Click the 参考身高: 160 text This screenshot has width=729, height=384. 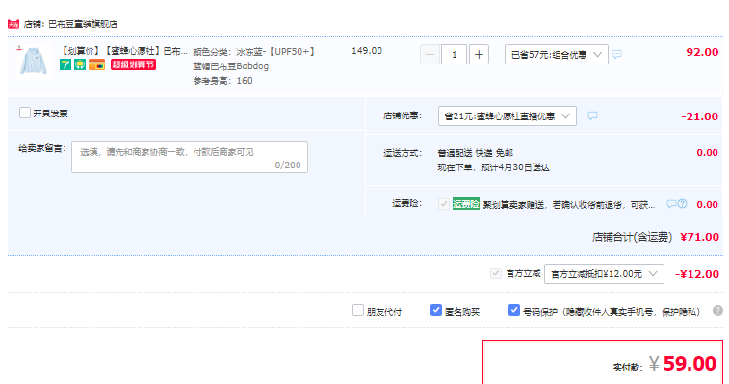pos(222,81)
